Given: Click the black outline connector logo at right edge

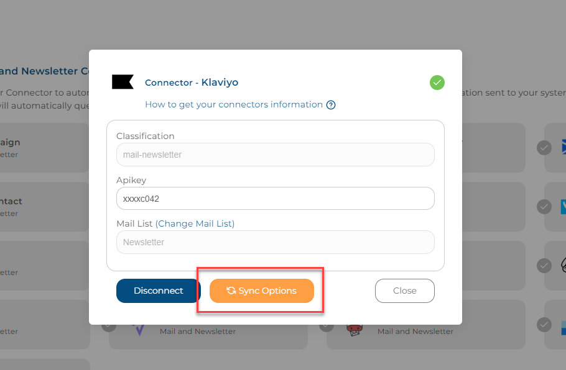Looking at the screenshot, I should (563, 266).
